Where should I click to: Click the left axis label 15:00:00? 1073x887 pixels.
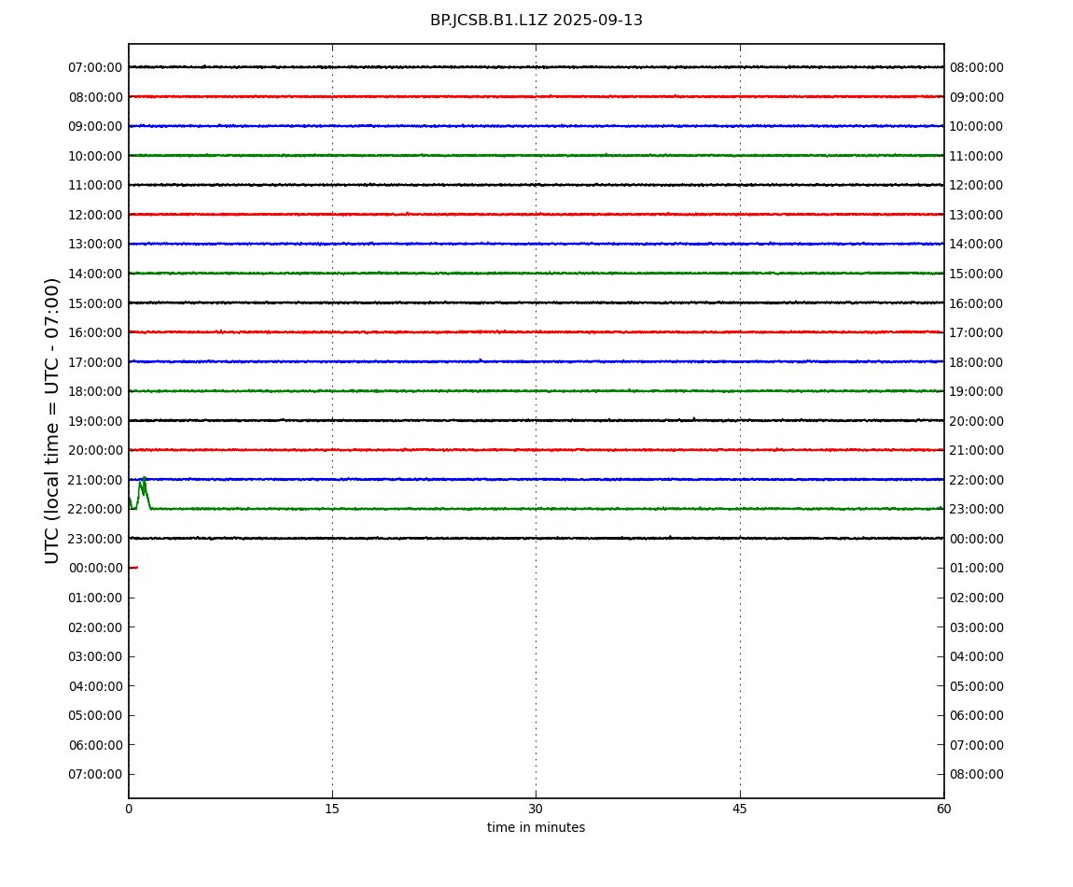tap(95, 303)
